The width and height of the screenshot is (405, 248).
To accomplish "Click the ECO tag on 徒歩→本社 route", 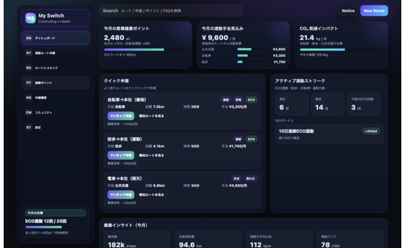I will [251, 139].
